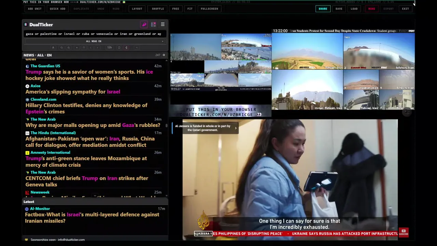This screenshot has width=437, height=246.
Task: Click DUPLICATE in the top bar
Action: [x=81, y=9]
